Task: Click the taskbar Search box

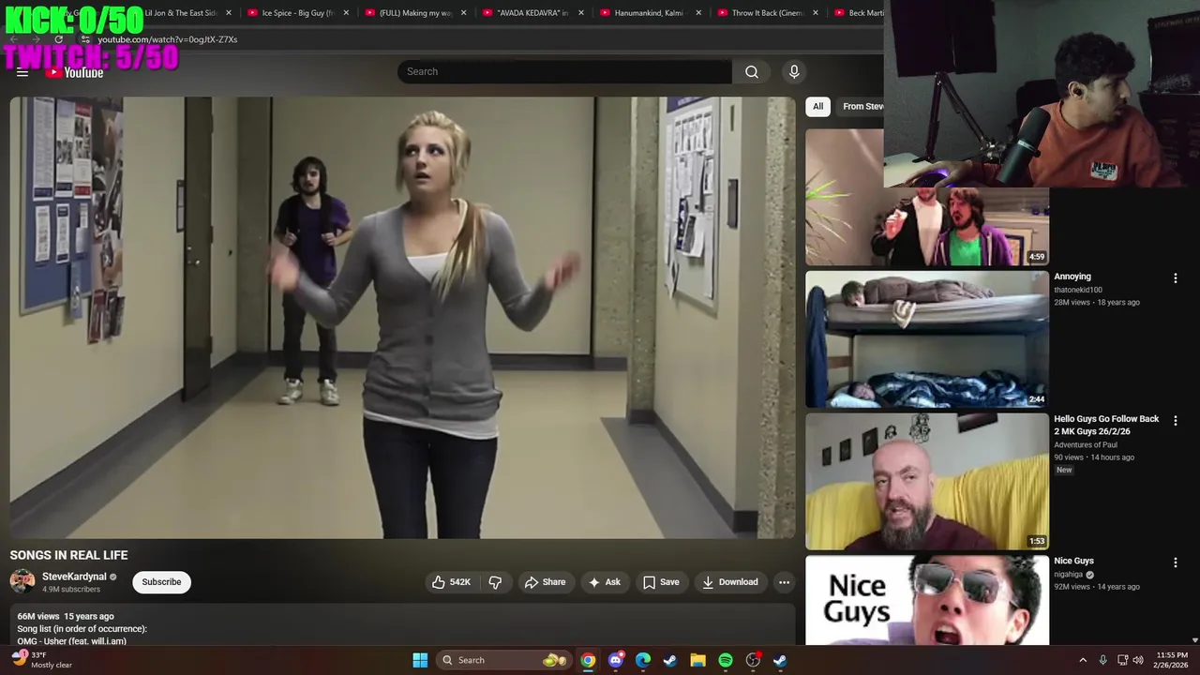Action: tap(503, 660)
